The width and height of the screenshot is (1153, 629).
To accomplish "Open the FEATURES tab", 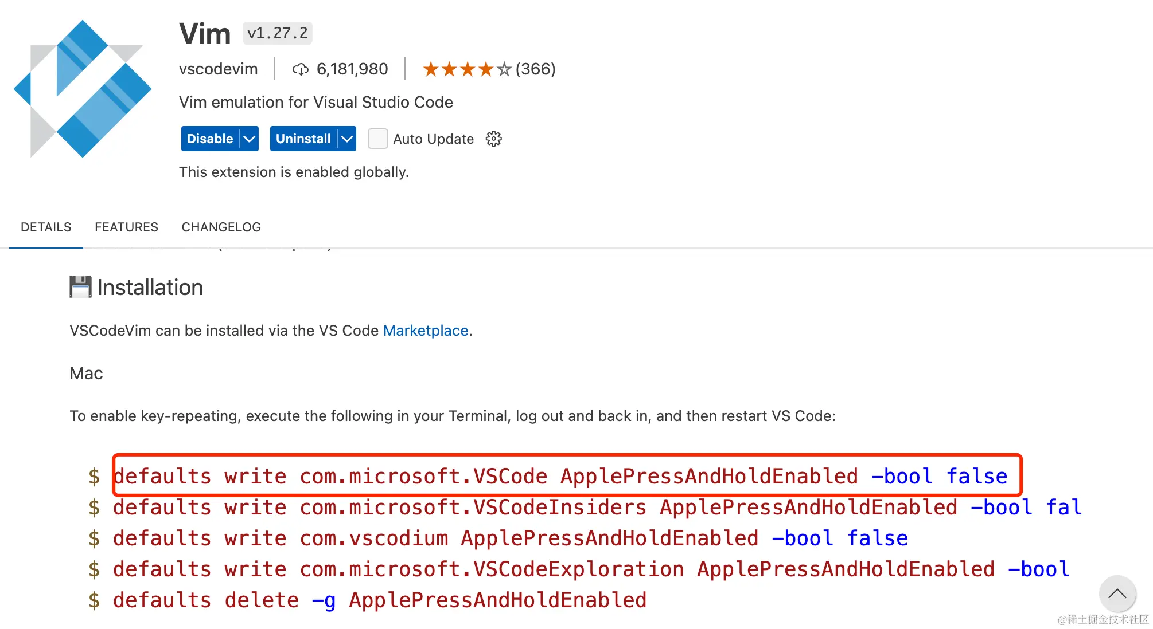I will (126, 227).
